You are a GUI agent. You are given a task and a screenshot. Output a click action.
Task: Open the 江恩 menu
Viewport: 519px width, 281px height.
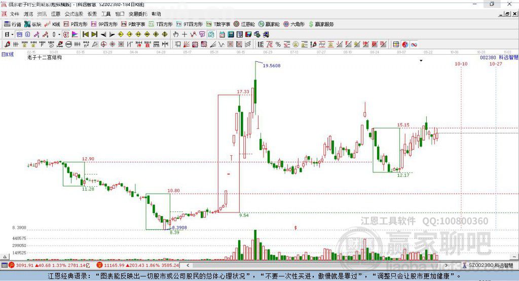56,14
